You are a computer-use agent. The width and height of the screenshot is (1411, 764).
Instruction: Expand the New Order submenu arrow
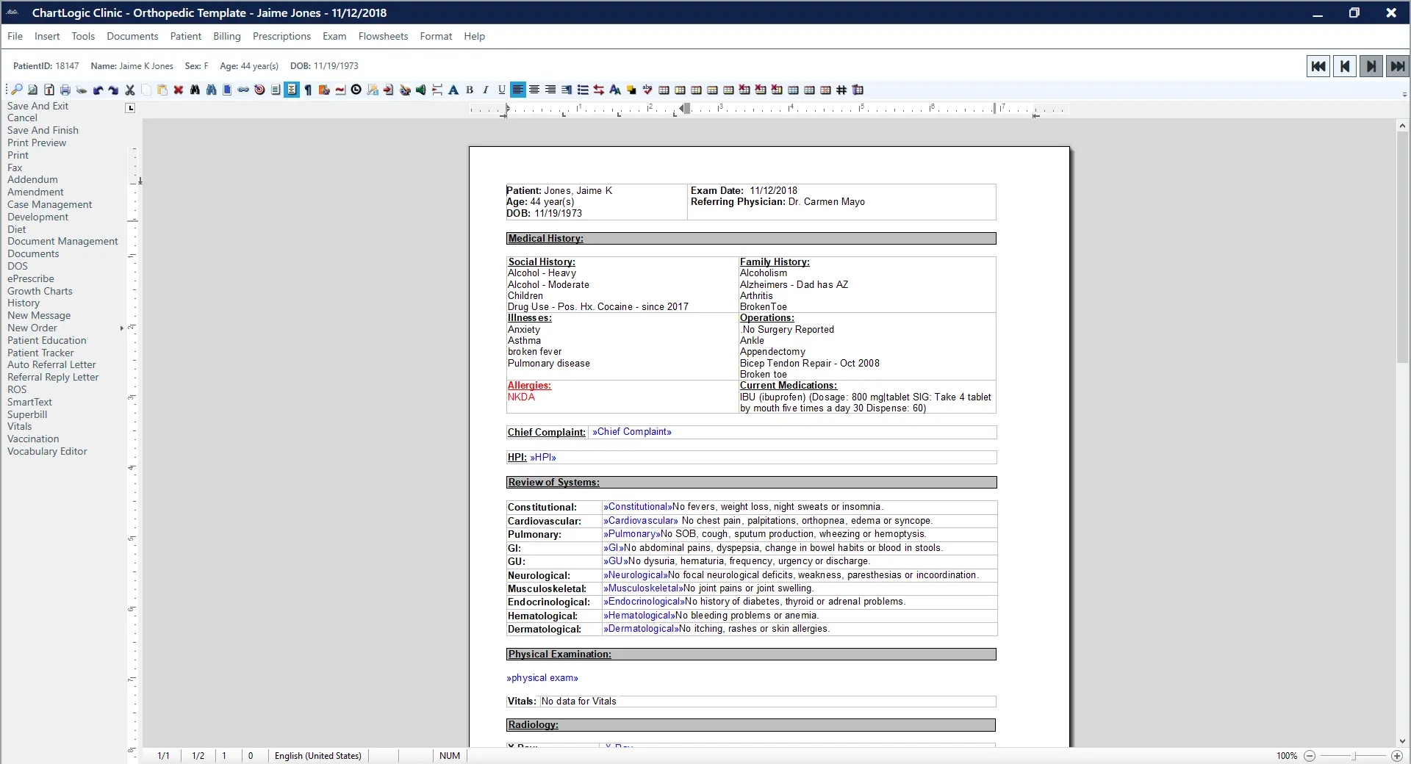[x=123, y=328]
